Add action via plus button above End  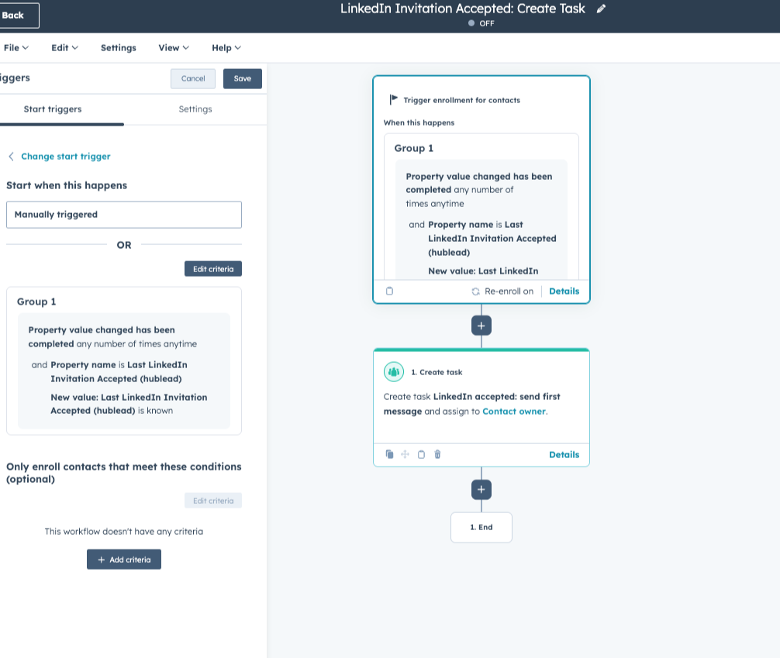pyautogui.click(x=481, y=489)
